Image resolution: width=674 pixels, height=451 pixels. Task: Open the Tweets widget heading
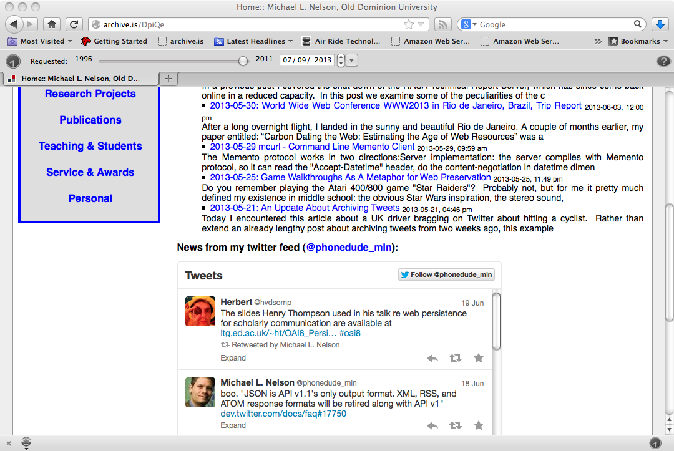[203, 275]
